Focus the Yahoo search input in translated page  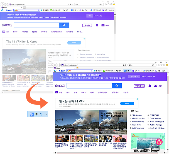tap(89, 86)
